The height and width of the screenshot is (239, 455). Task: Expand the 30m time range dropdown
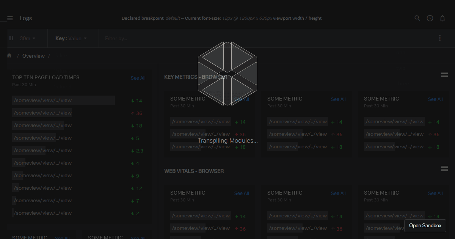(x=26, y=38)
